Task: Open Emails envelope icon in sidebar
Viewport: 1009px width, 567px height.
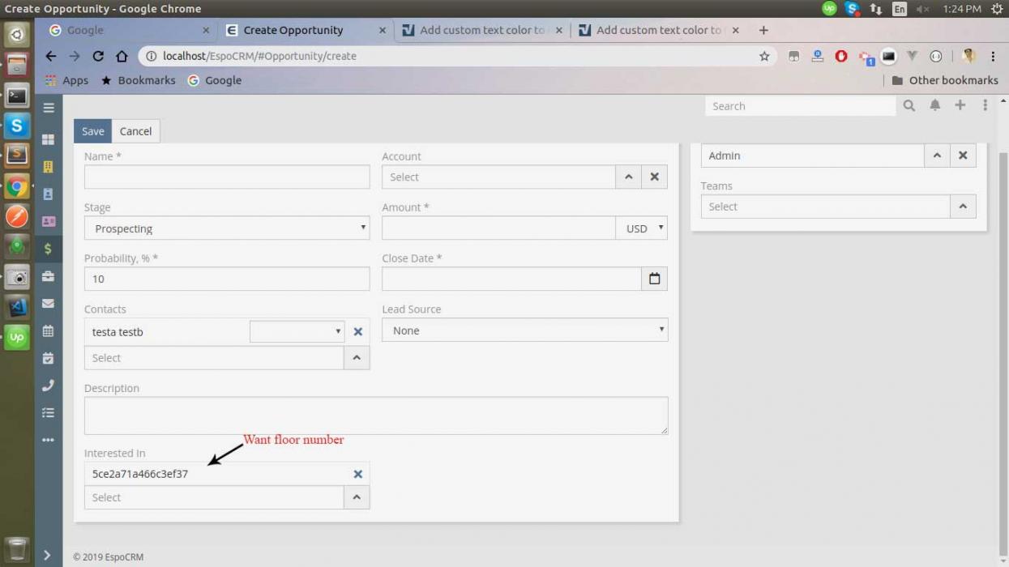Action: pyautogui.click(x=48, y=304)
